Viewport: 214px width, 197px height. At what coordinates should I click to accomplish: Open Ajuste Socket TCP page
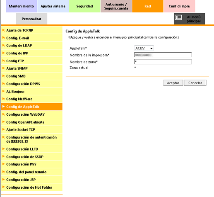[31, 130]
